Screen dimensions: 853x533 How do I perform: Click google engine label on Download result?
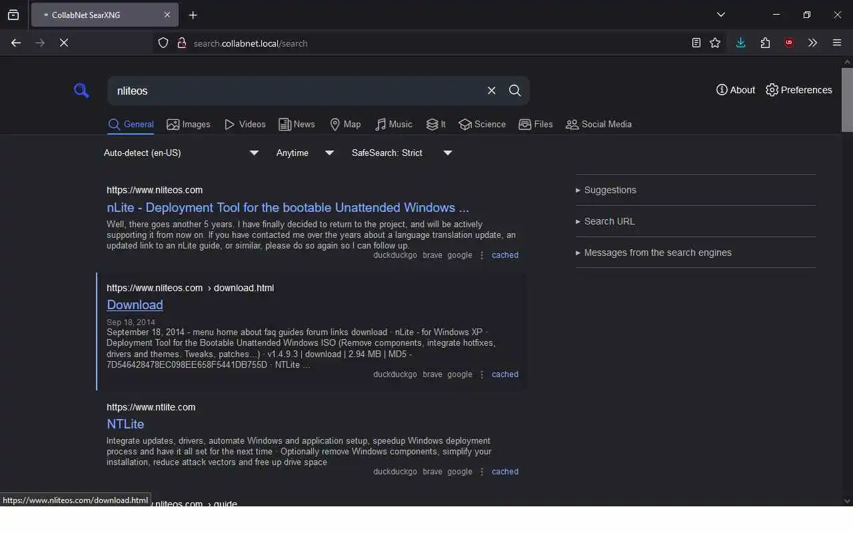pyautogui.click(x=460, y=374)
